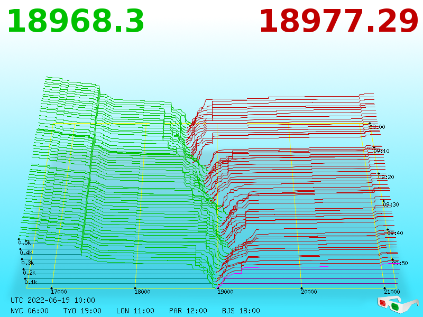
Task: Click the LON 11:00 time
Action: (x=135, y=311)
